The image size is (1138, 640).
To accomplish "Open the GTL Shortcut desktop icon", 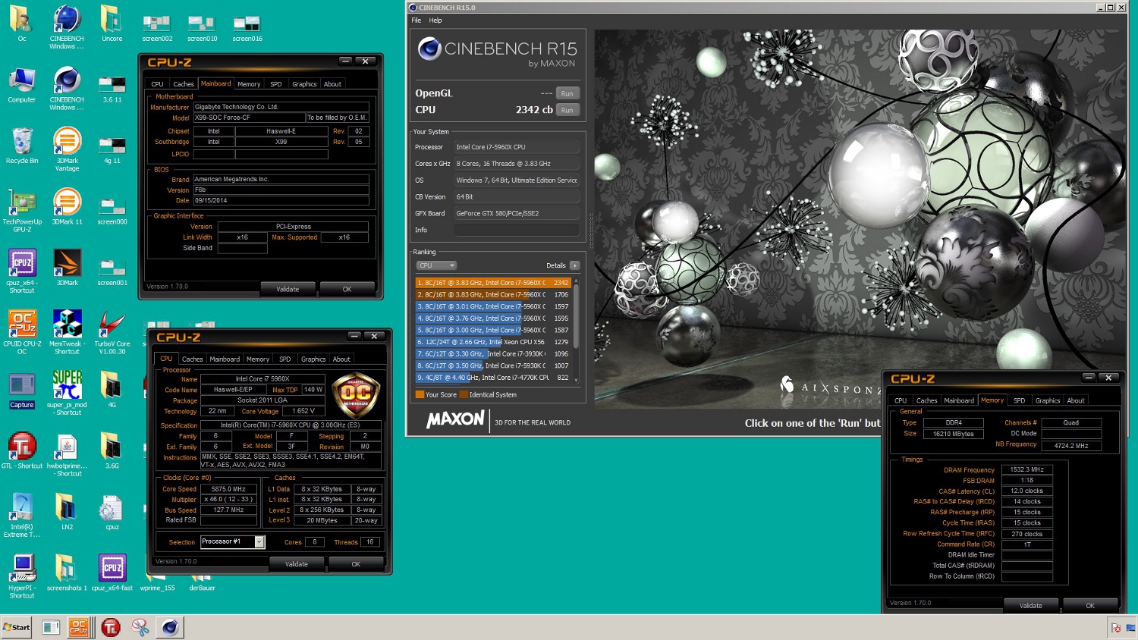I will 22,451.
